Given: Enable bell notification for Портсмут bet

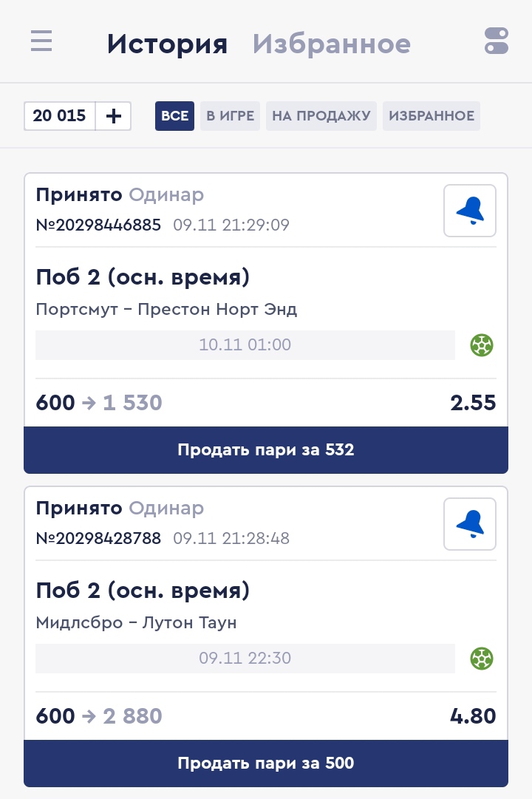Looking at the screenshot, I should [470, 211].
